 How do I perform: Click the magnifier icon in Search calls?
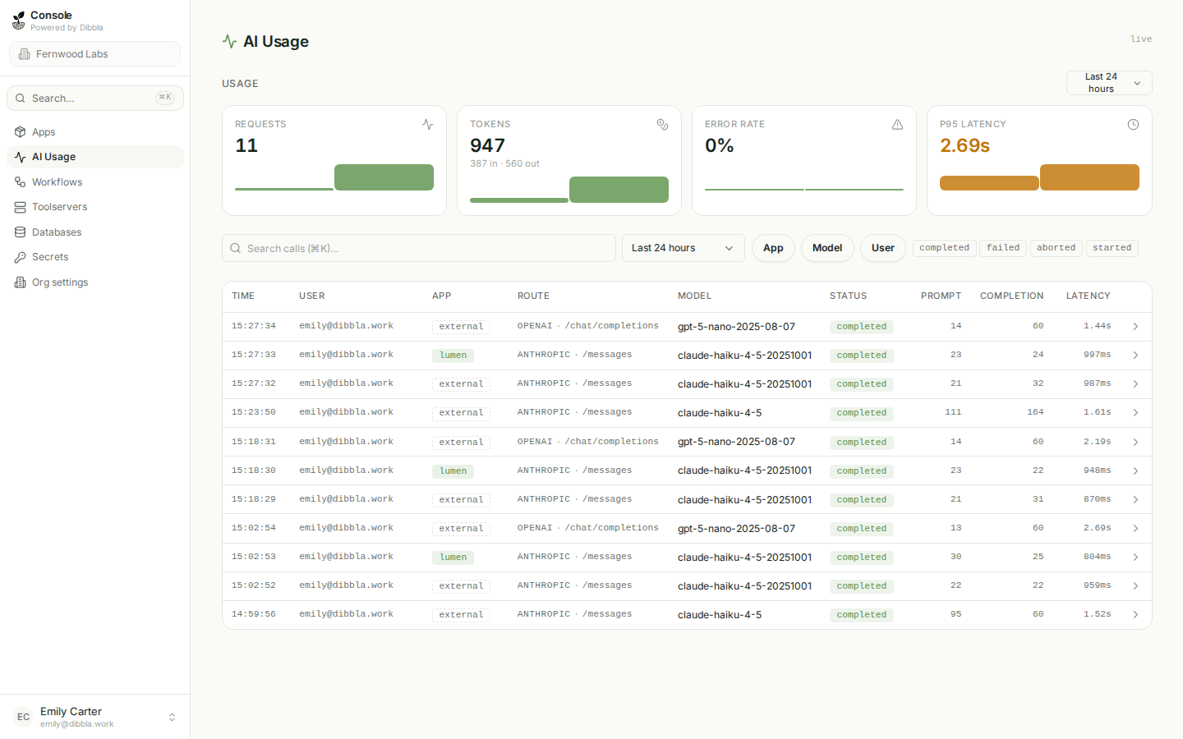236,248
